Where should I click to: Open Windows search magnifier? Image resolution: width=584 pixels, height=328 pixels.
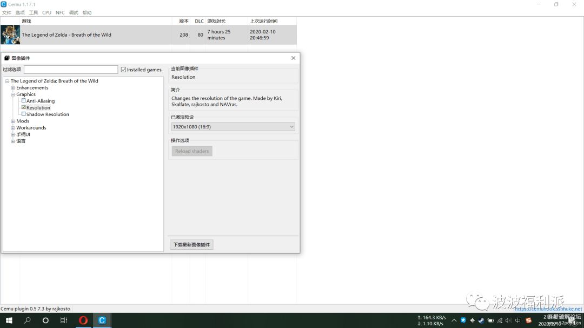[x=27, y=320]
